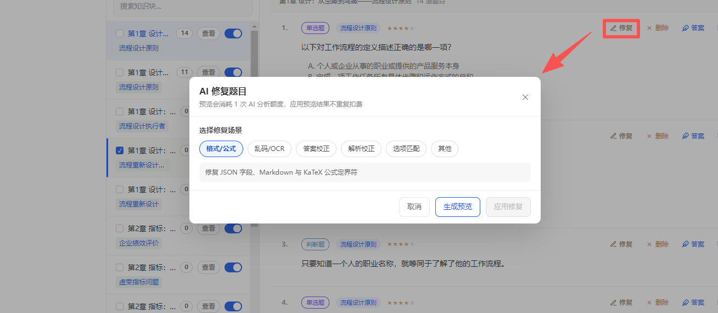Click the 搜索知识块 search field
The image size is (718, 313).
point(183,7)
